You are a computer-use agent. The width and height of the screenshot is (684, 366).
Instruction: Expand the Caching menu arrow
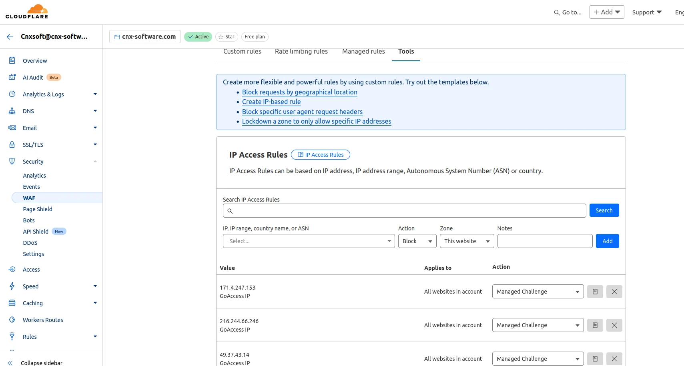pos(95,303)
